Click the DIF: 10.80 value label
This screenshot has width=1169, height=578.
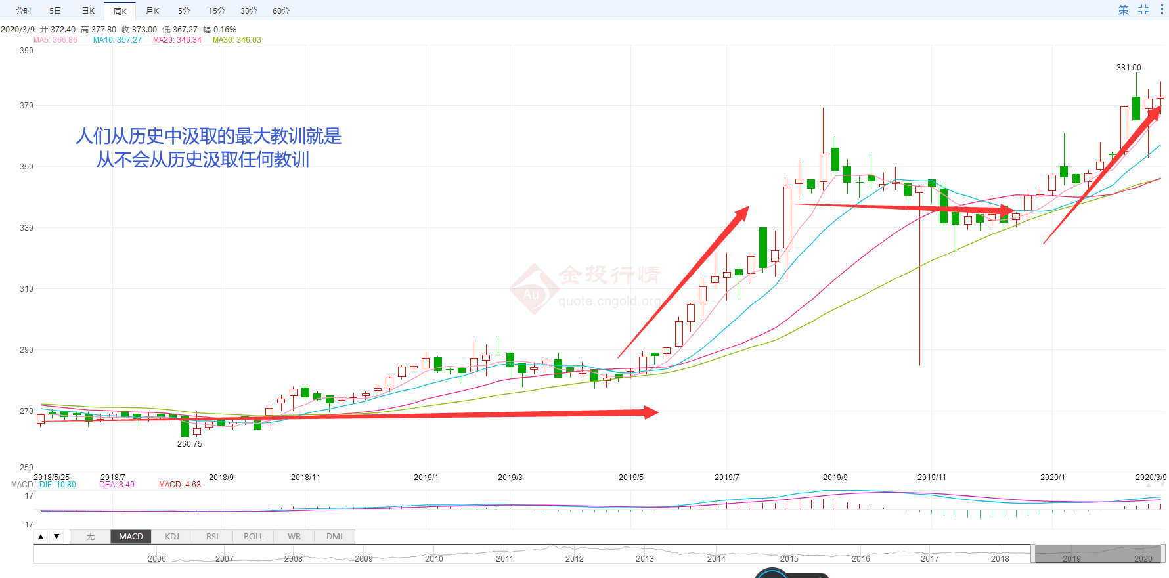coord(58,485)
